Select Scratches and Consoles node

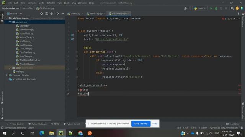23,79
